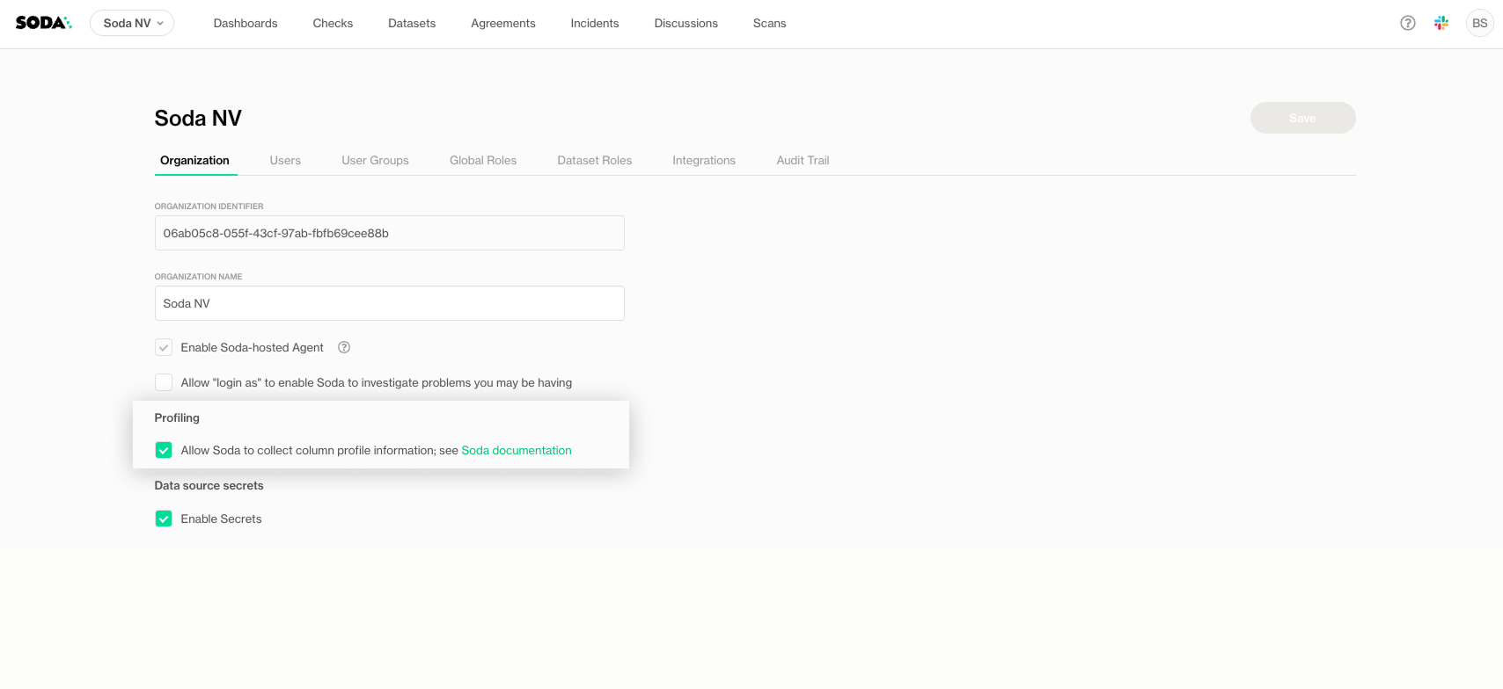1503x689 pixels.
Task: Switch to the Users tab
Action: tap(285, 160)
